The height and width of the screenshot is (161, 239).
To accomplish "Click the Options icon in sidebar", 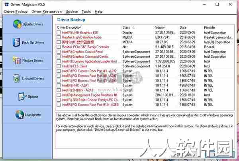I will click(x=22, y=97).
